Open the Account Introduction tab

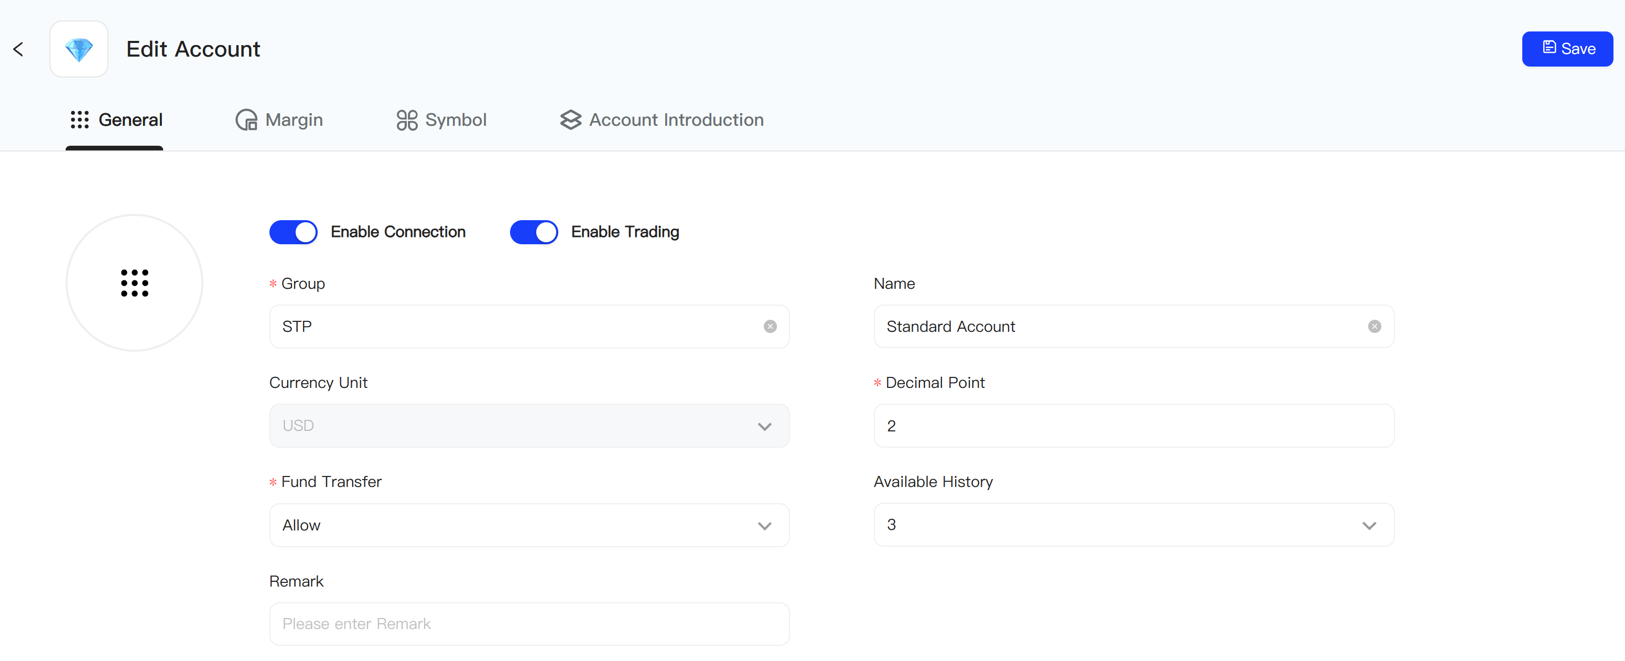pyautogui.click(x=662, y=120)
